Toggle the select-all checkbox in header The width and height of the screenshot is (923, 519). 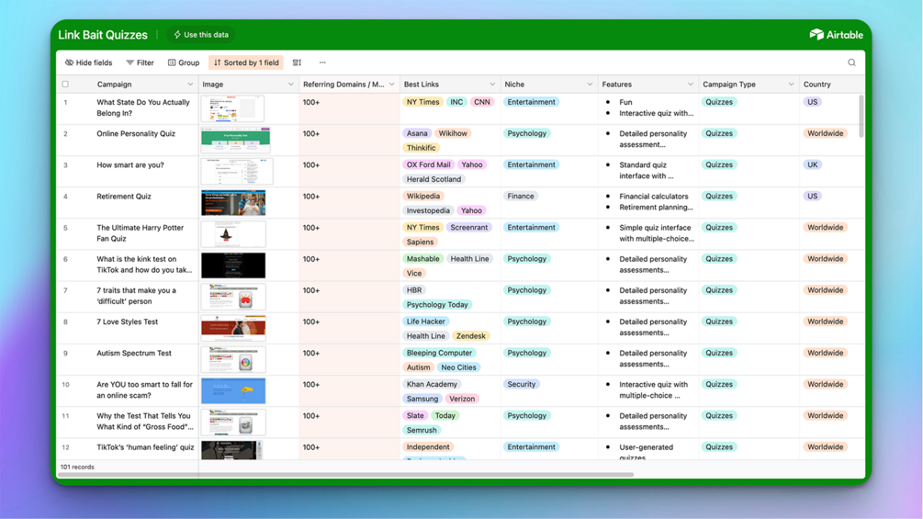[x=65, y=85]
